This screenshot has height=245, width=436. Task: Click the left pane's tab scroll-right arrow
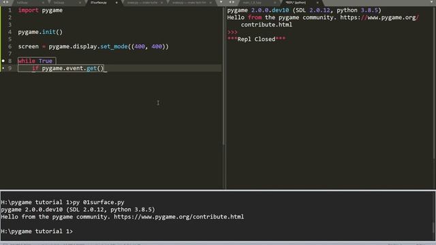(7, 2)
